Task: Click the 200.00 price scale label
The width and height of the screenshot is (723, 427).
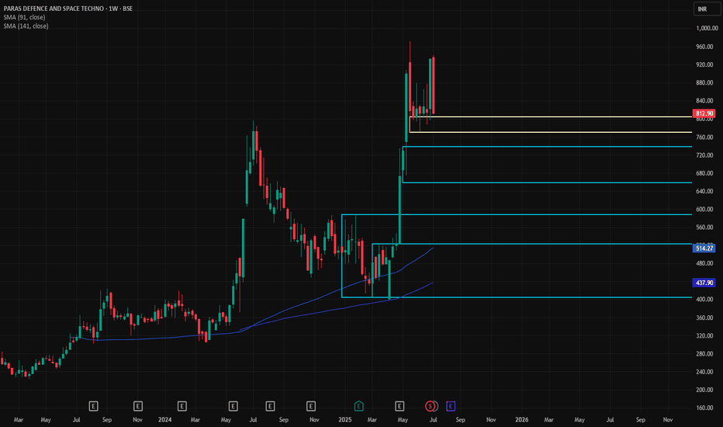Action: coord(704,390)
